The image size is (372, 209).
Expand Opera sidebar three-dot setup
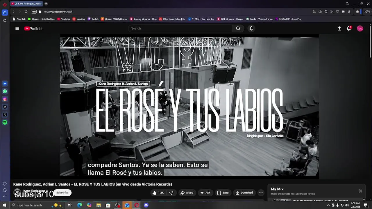[5, 197]
